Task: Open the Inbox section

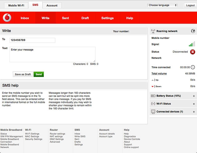Action: [25, 18]
